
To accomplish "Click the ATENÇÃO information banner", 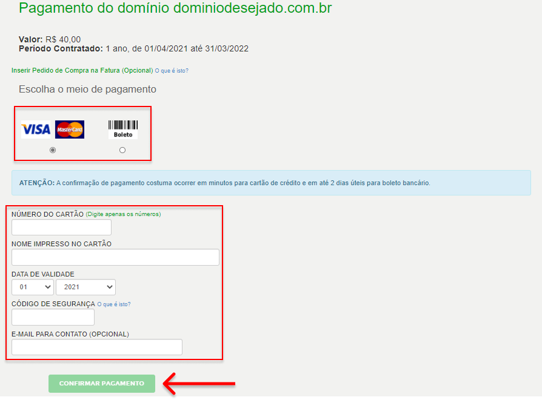I will [x=271, y=183].
